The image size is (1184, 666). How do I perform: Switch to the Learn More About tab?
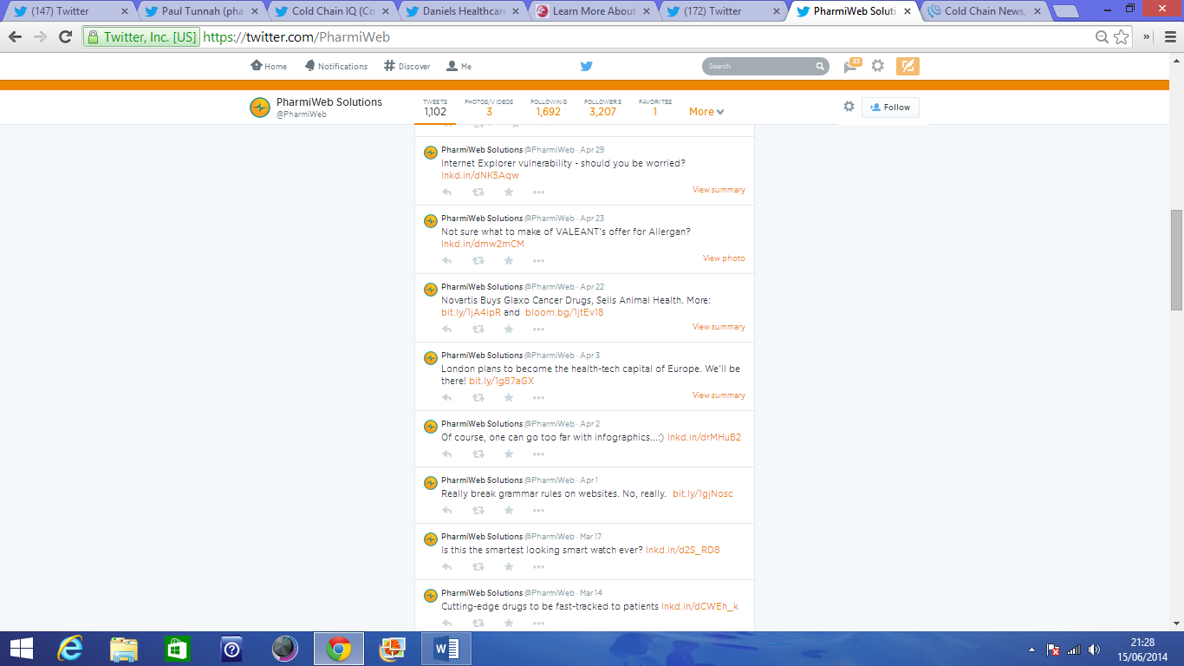(593, 11)
